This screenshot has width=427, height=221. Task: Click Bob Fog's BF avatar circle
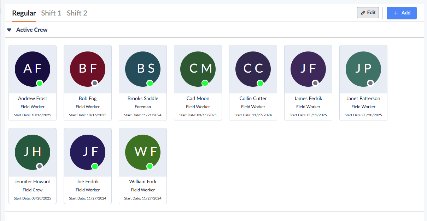(x=88, y=69)
